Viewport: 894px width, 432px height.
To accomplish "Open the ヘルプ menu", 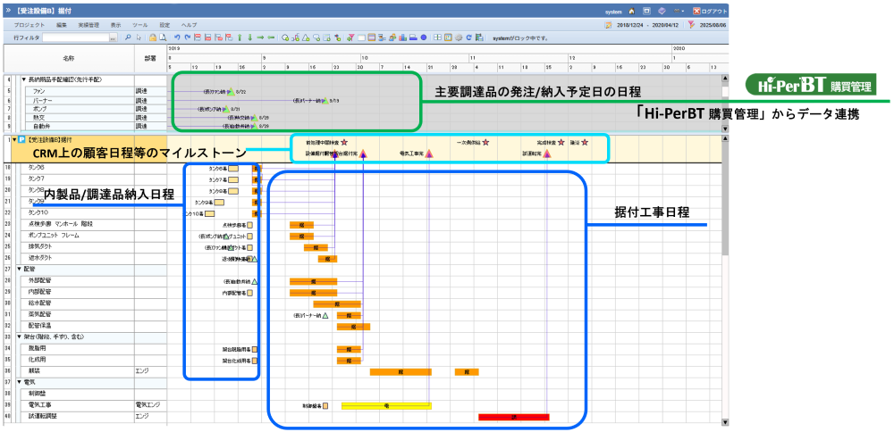I will (189, 25).
